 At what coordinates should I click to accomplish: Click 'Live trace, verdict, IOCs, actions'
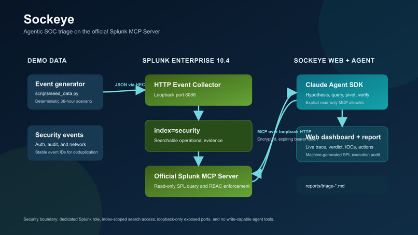pyautogui.click(x=339, y=147)
